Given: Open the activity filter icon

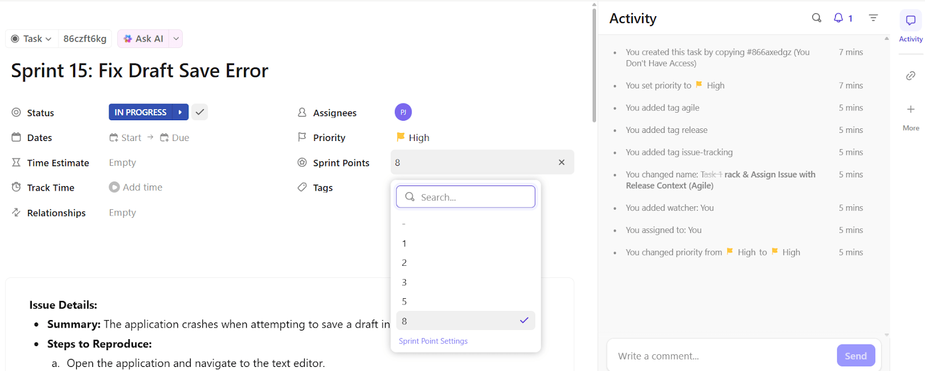Looking at the screenshot, I should (x=873, y=18).
